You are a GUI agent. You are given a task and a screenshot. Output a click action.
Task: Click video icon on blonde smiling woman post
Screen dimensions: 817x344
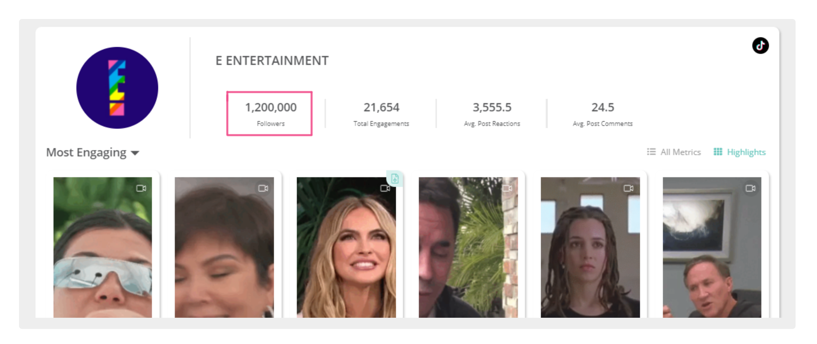pyautogui.click(x=385, y=188)
